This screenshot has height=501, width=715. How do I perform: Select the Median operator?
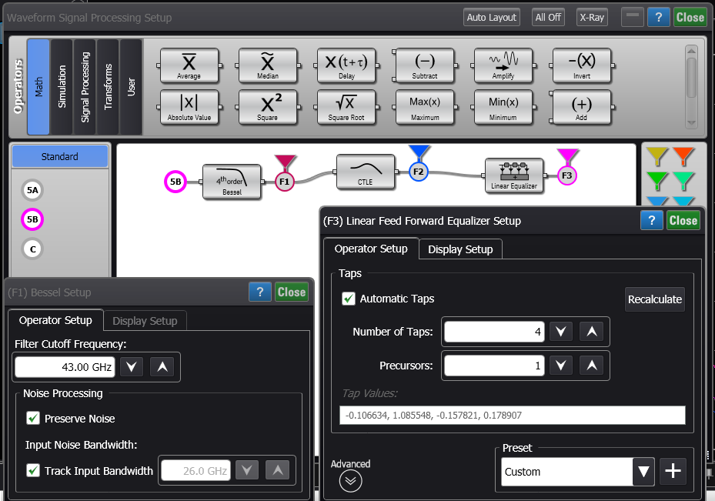pyautogui.click(x=269, y=66)
